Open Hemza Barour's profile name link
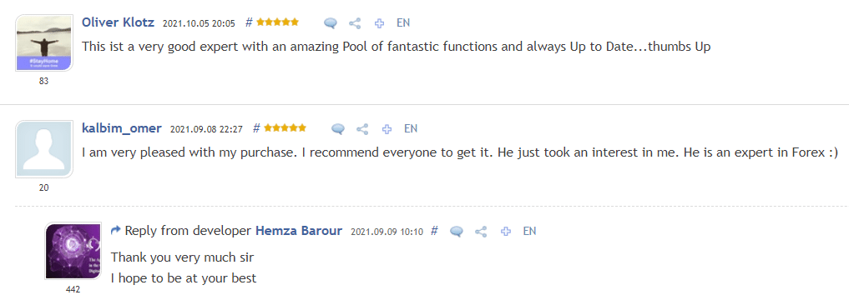Viewport: 849px width, 305px height. [x=299, y=231]
